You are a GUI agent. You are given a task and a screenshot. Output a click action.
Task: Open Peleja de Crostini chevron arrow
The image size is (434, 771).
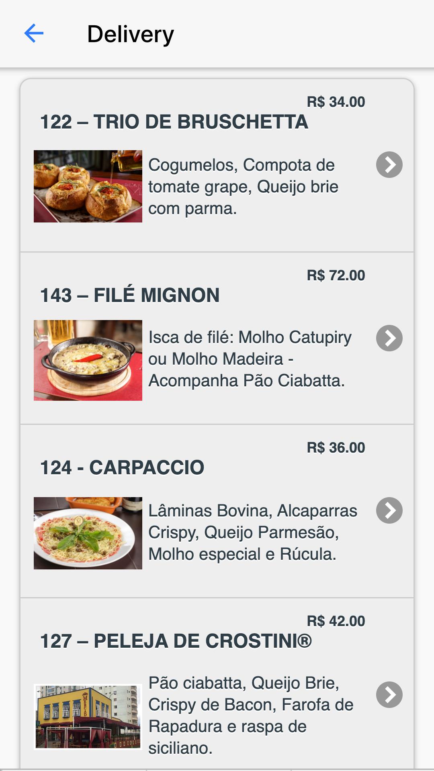(x=389, y=695)
